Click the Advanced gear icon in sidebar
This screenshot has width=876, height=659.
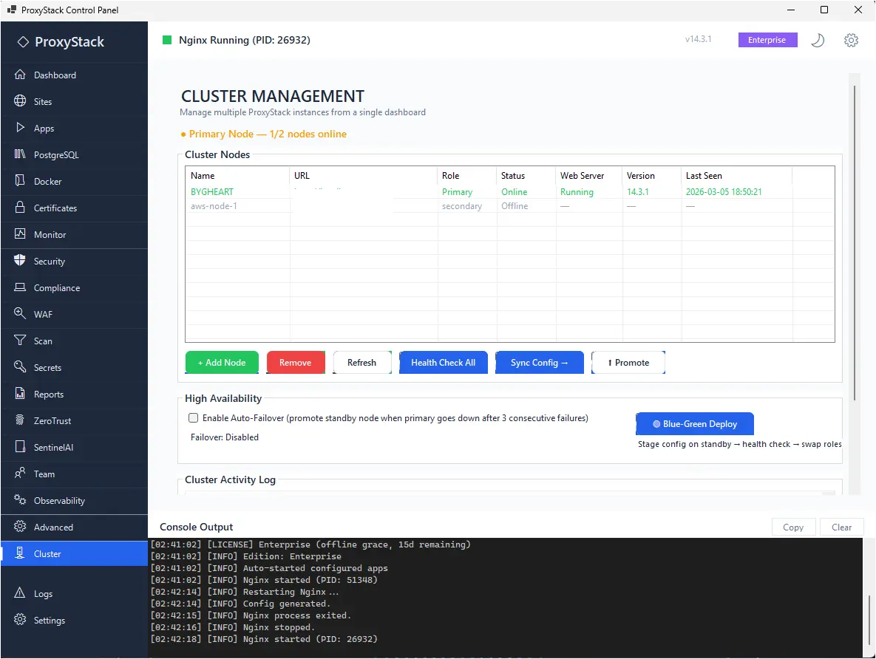20,526
